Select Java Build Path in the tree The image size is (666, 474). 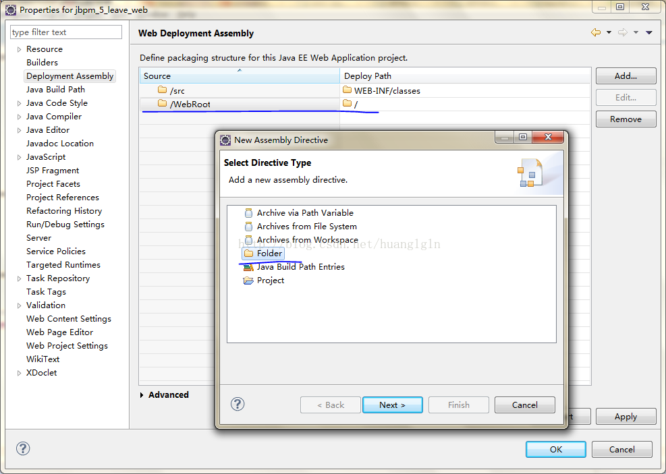(55, 90)
